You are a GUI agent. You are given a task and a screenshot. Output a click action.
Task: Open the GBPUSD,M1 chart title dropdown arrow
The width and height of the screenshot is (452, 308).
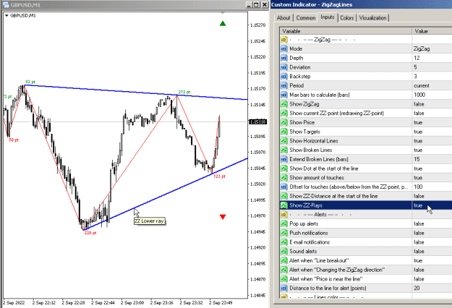(x=7, y=16)
